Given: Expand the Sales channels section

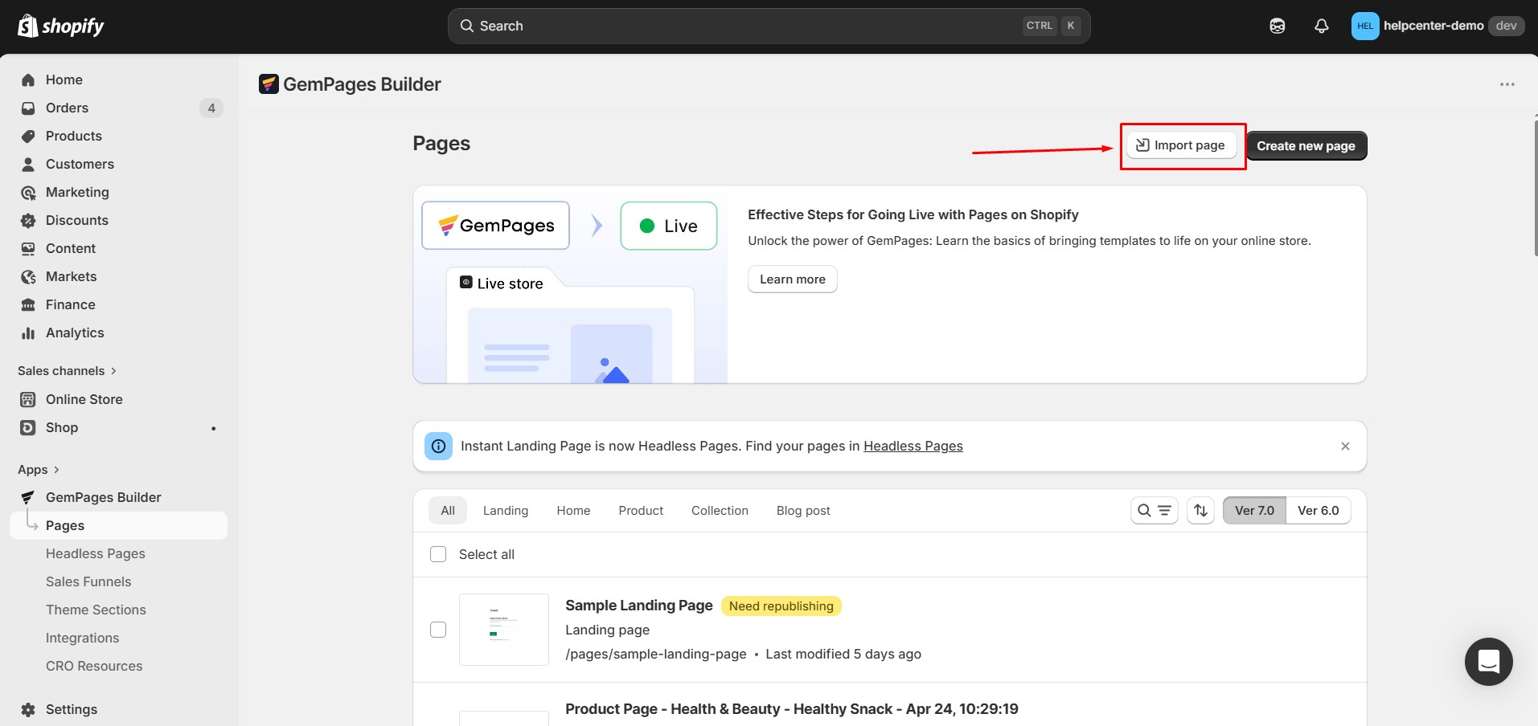Looking at the screenshot, I should 68,370.
